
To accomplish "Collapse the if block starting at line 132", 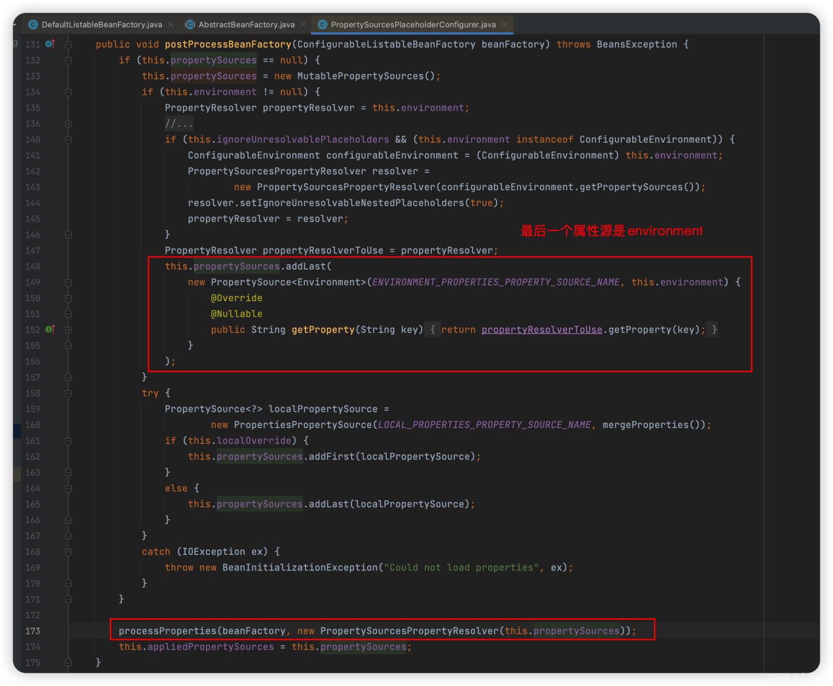I will coord(68,60).
